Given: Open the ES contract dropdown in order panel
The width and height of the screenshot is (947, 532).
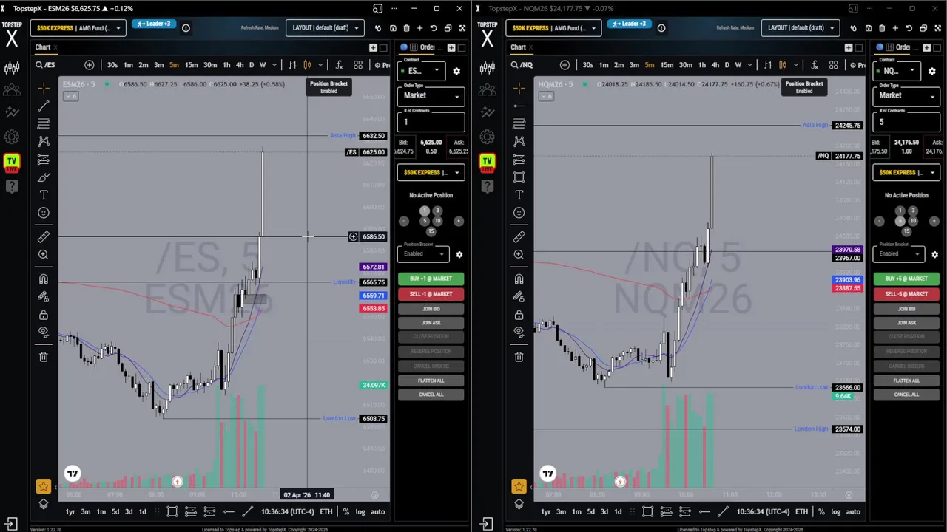Looking at the screenshot, I should point(420,71).
